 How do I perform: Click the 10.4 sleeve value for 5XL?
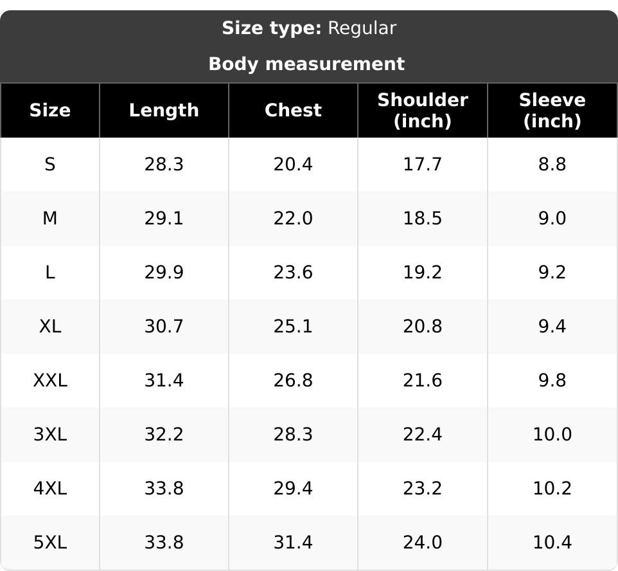tap(552, 542)
